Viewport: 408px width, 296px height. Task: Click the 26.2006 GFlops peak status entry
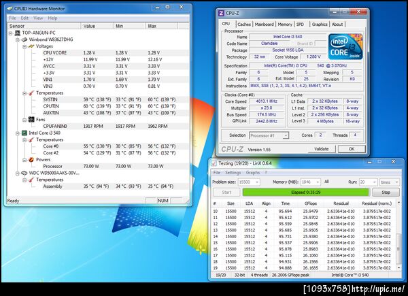(x=290, y=275)
